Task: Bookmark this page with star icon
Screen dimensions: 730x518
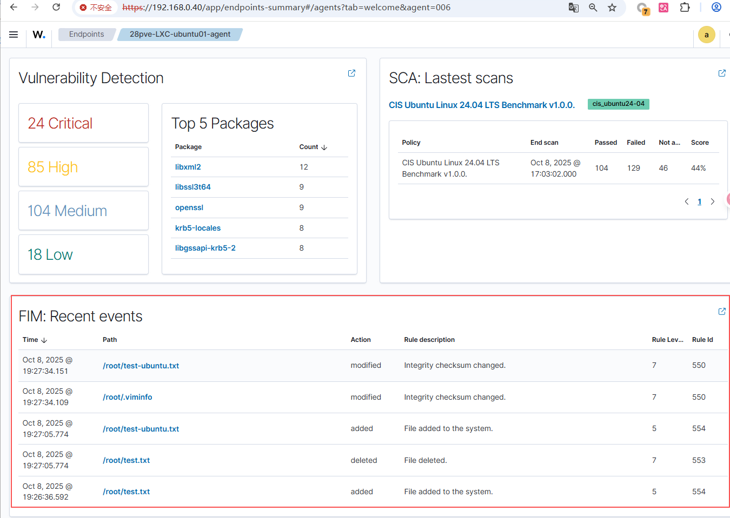Action: coord(612,8)
